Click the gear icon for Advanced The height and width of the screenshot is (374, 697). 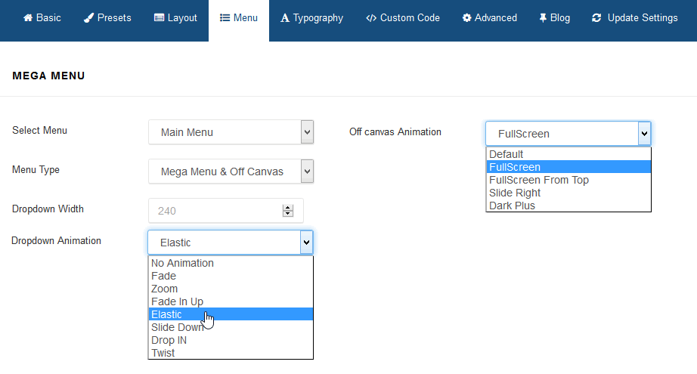[466, 18]
